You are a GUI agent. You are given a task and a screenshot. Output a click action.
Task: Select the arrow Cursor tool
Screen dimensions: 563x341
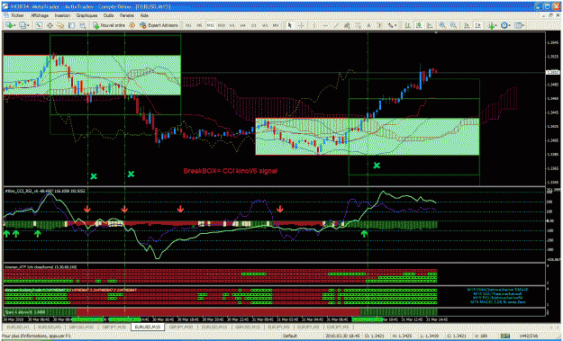coord(290,25)
